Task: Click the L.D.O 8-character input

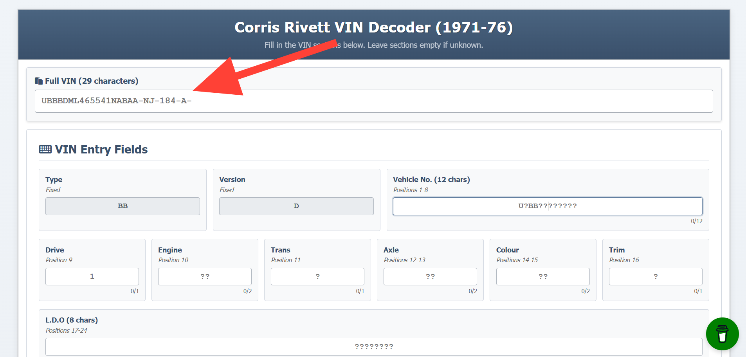Action: 373,347
